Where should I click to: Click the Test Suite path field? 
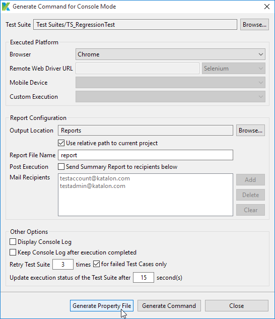coord(135,25)
